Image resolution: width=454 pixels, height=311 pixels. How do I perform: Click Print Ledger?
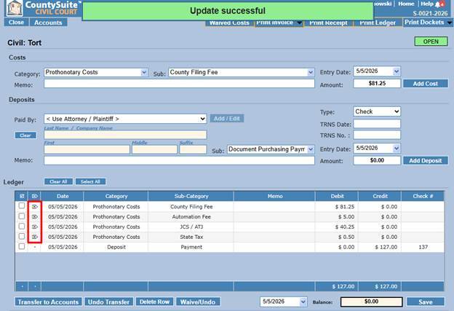click(378, 23)
